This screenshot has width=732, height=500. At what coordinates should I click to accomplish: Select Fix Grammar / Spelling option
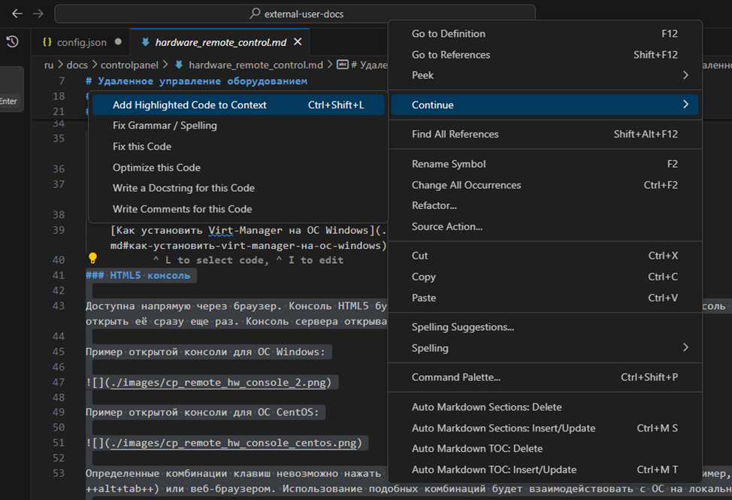[x=165, y=126]
